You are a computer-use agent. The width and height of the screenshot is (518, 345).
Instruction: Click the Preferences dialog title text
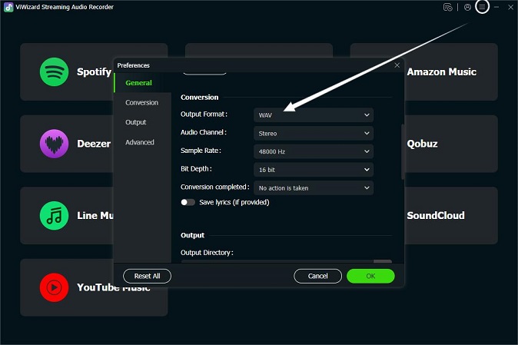134,65
